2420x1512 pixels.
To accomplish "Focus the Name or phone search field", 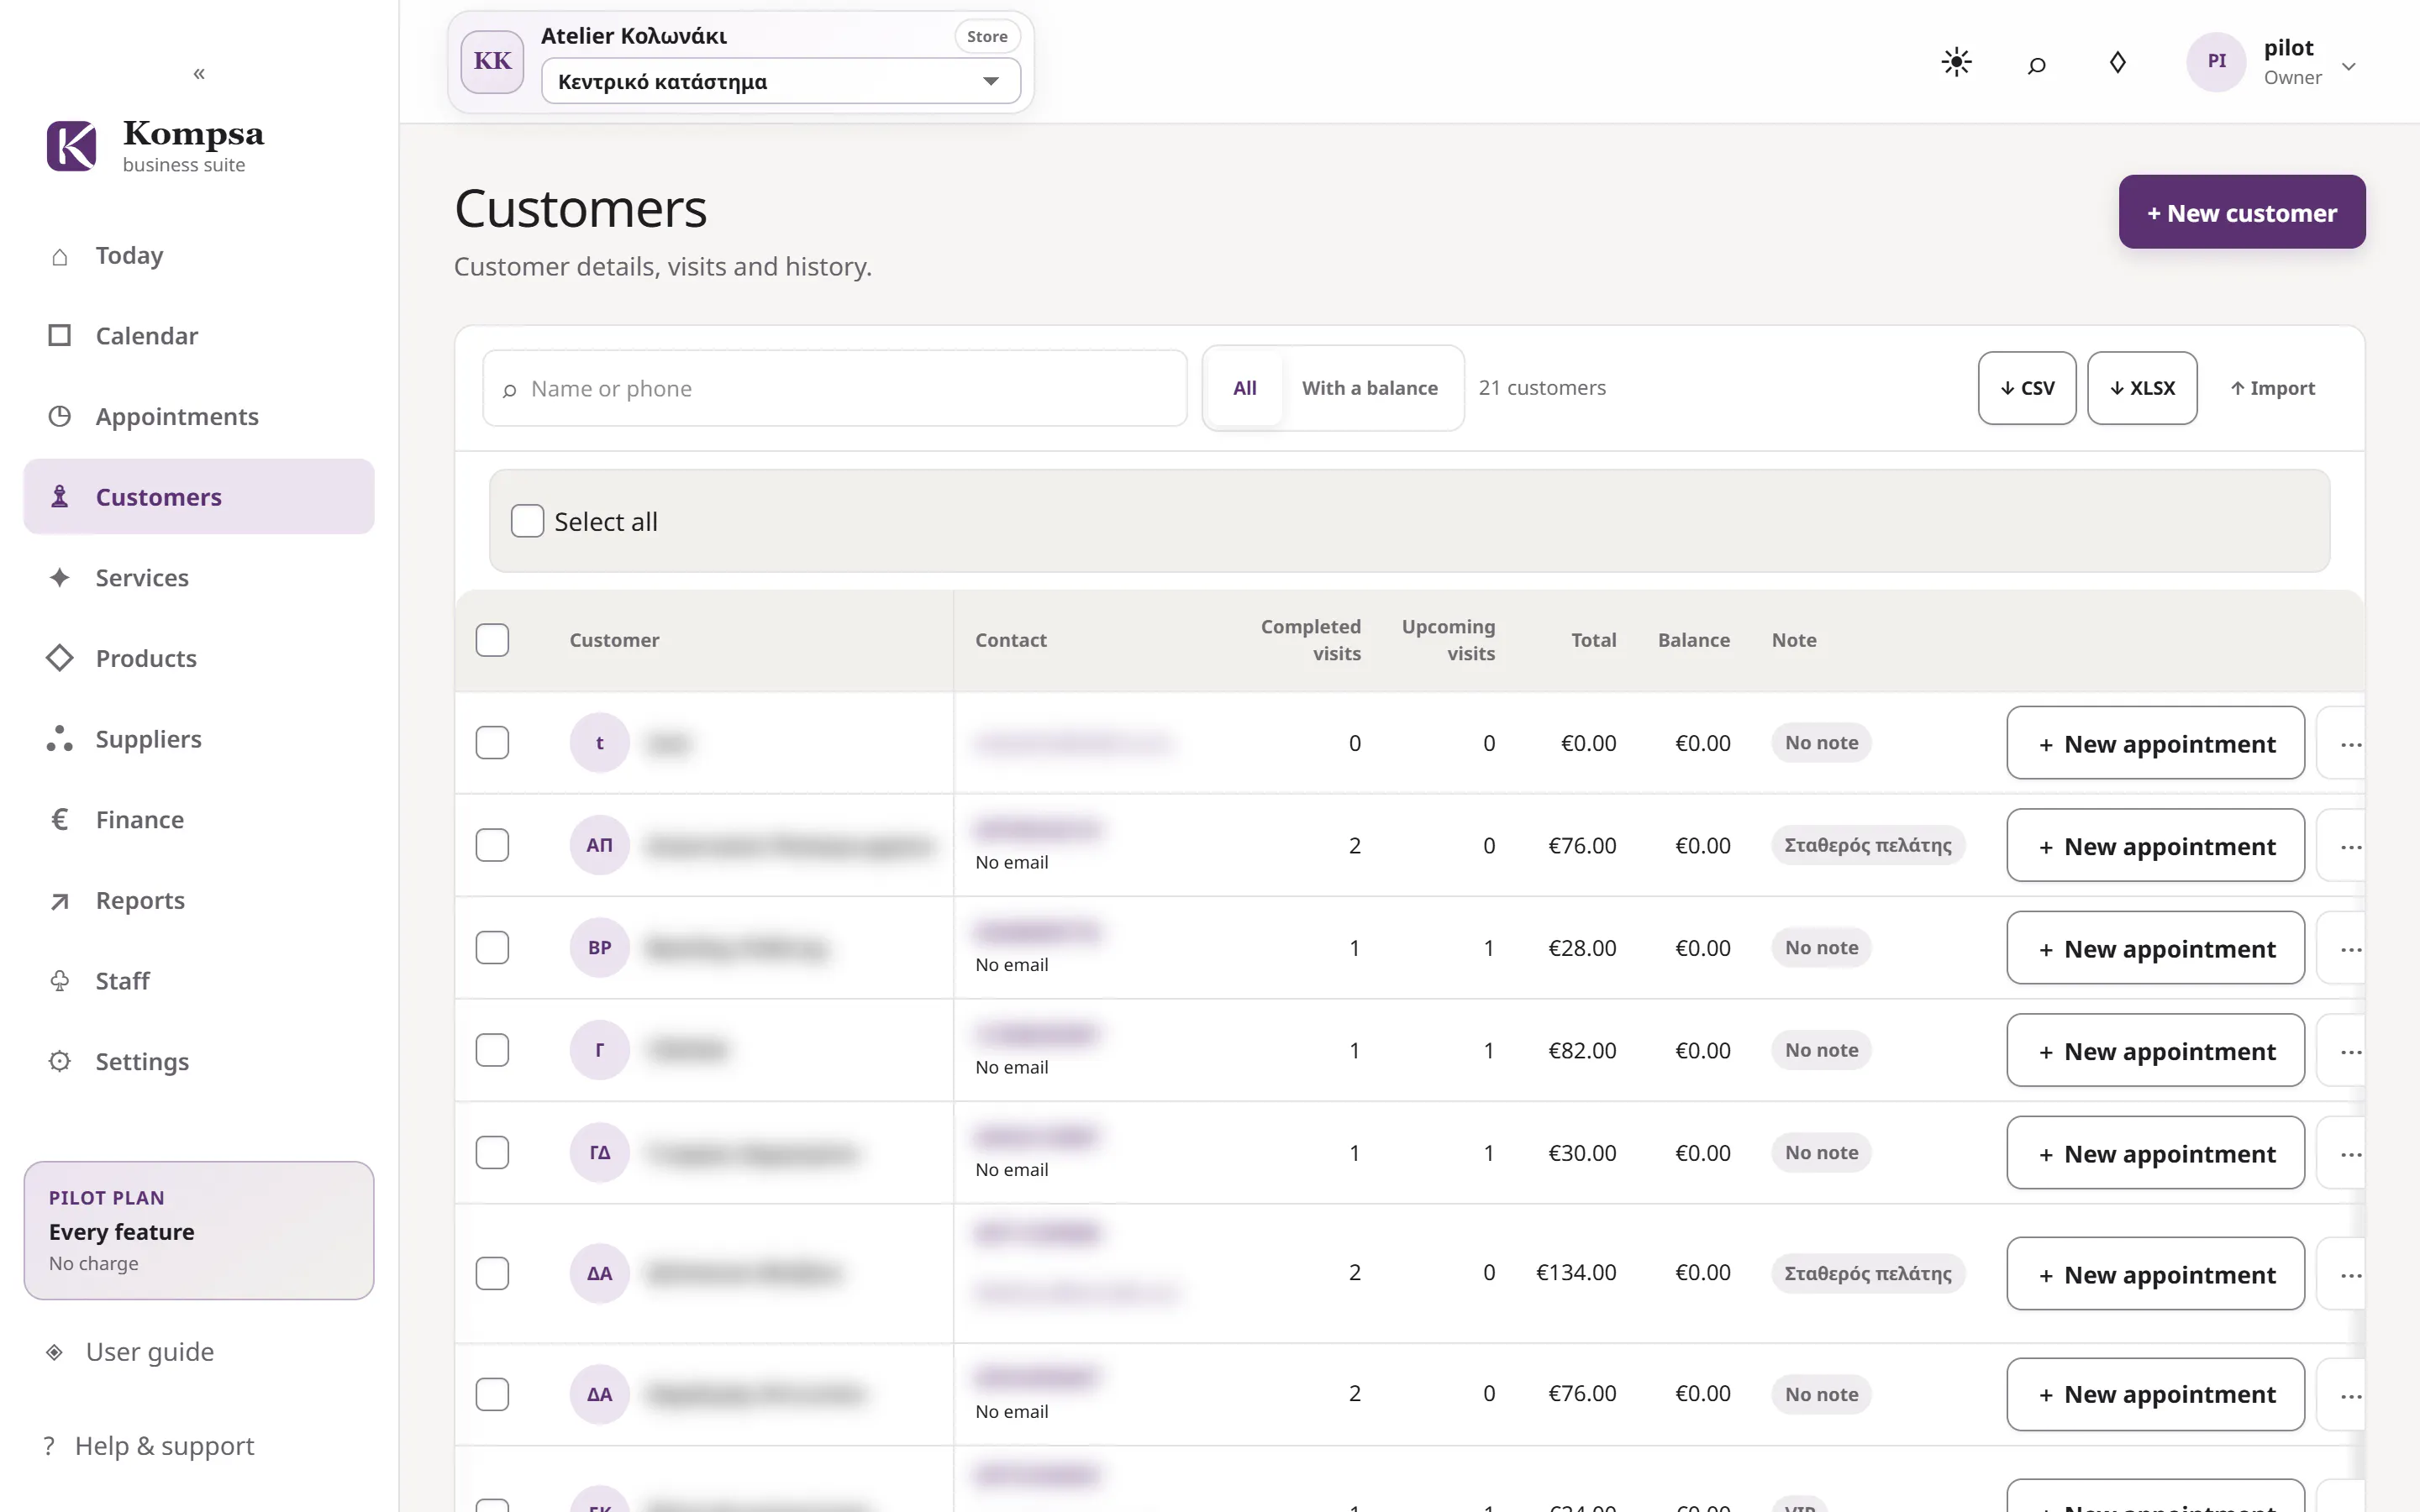I will (834, 388).
